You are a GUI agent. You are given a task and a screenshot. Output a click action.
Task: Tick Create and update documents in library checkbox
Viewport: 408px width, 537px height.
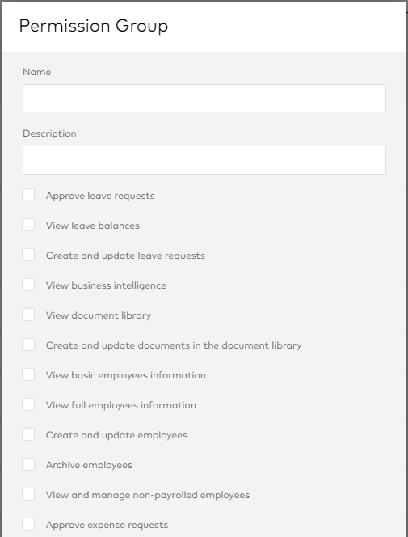click(28, 345)
